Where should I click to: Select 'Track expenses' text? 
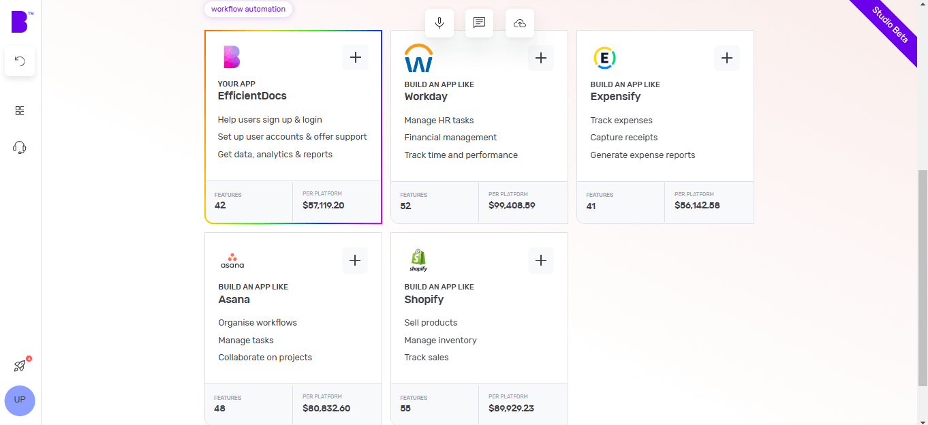(x=621, y=121)
